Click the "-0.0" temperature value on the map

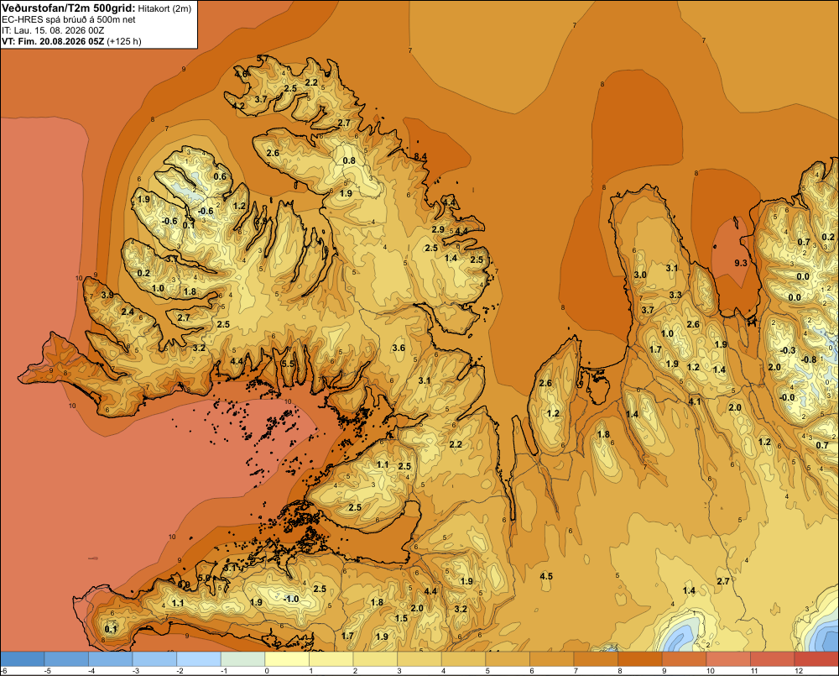coord(787,397)
